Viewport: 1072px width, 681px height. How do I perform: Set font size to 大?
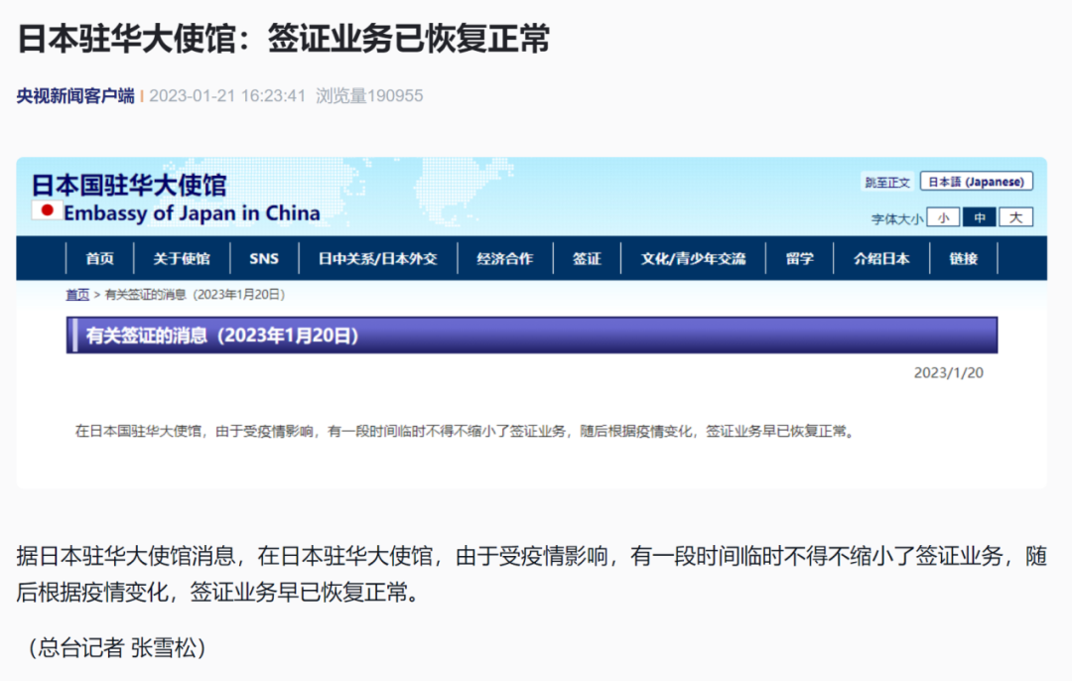tap(1015, 217)
